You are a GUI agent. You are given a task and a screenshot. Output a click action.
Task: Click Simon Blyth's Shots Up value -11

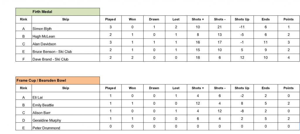tap(242, 27)
